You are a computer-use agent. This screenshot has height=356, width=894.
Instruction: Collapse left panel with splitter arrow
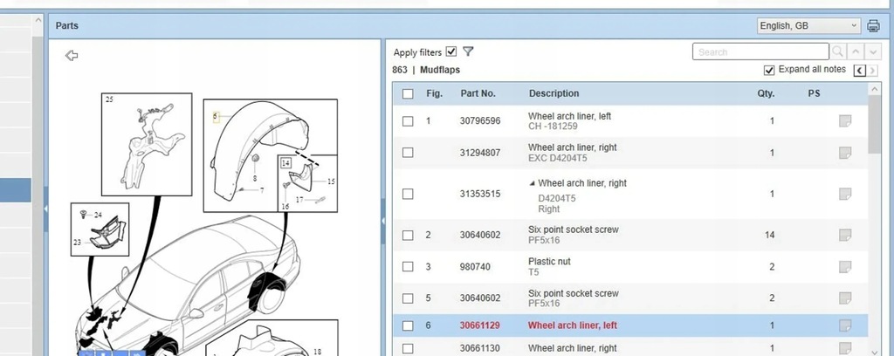coord(45,209)
